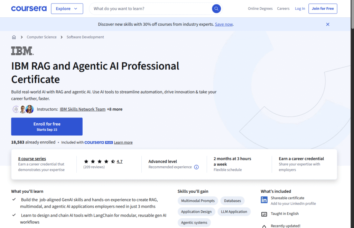The height and width of the screenshot is (228, 354).
Task: Open the Computer Science breadcrumb
Action: (41, 37)
